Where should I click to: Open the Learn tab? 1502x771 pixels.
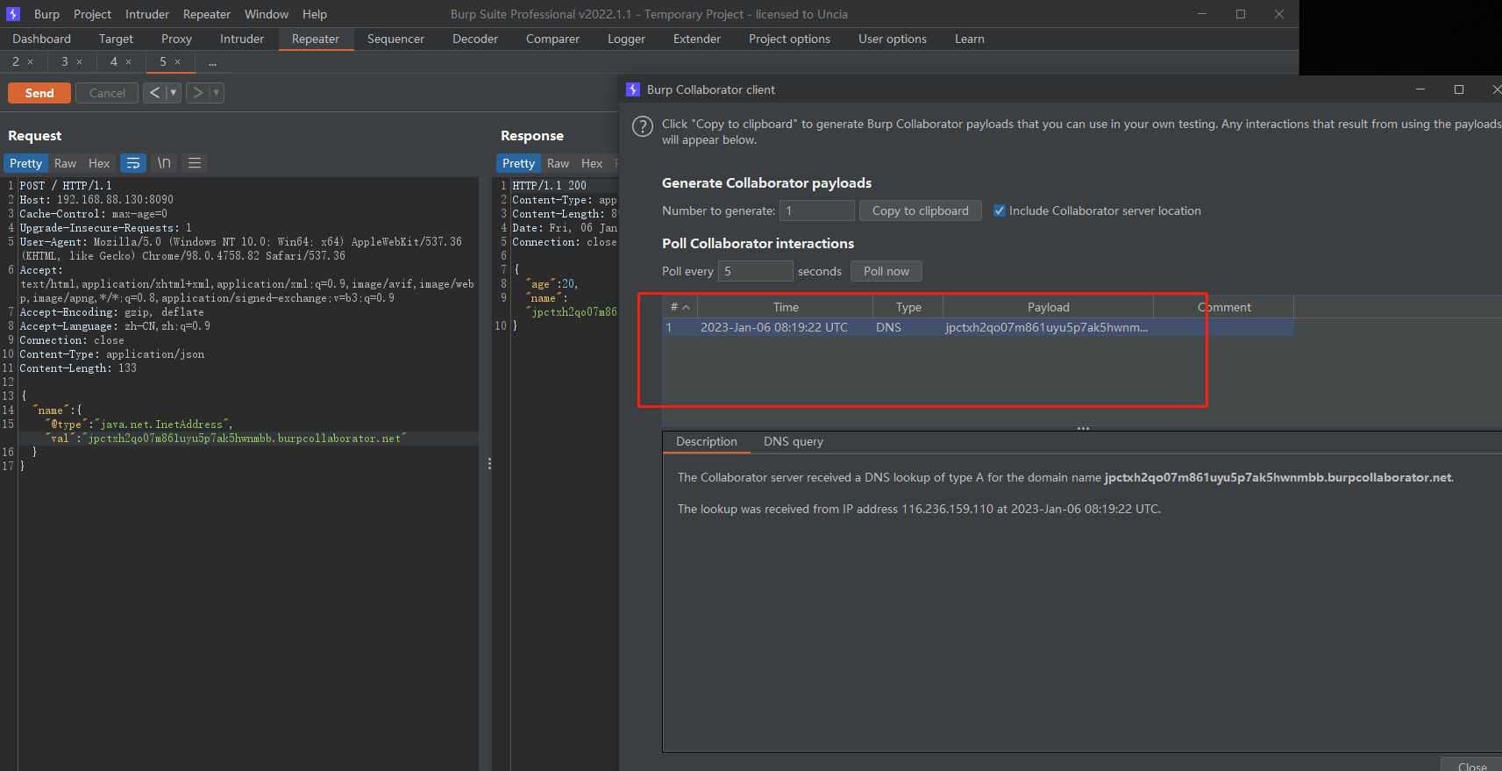(970, 39)
